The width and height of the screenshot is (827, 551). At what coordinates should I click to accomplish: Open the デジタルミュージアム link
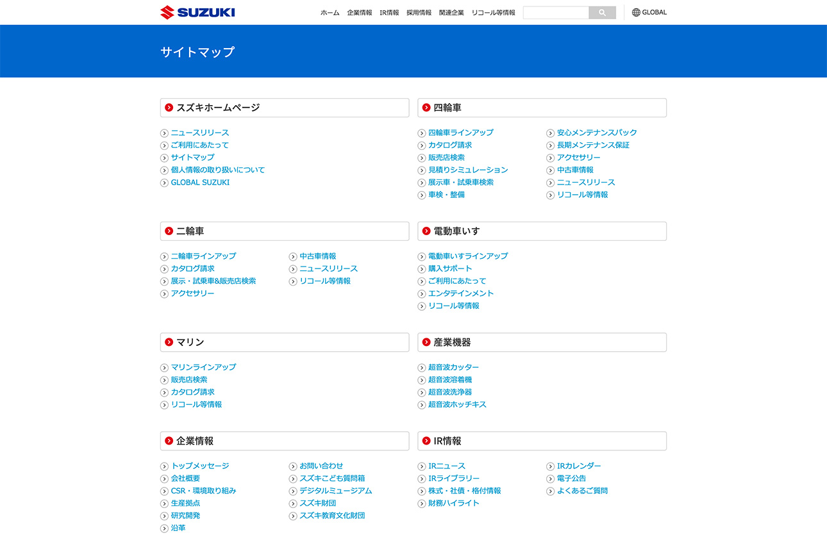click(335, 491)
